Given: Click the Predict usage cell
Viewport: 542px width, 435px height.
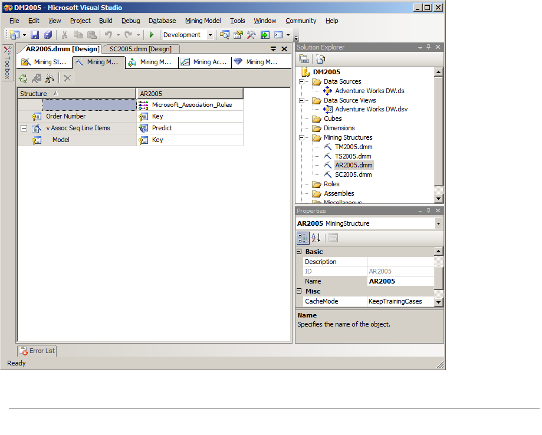Looking at the screenshot, I should pos(190,128).
